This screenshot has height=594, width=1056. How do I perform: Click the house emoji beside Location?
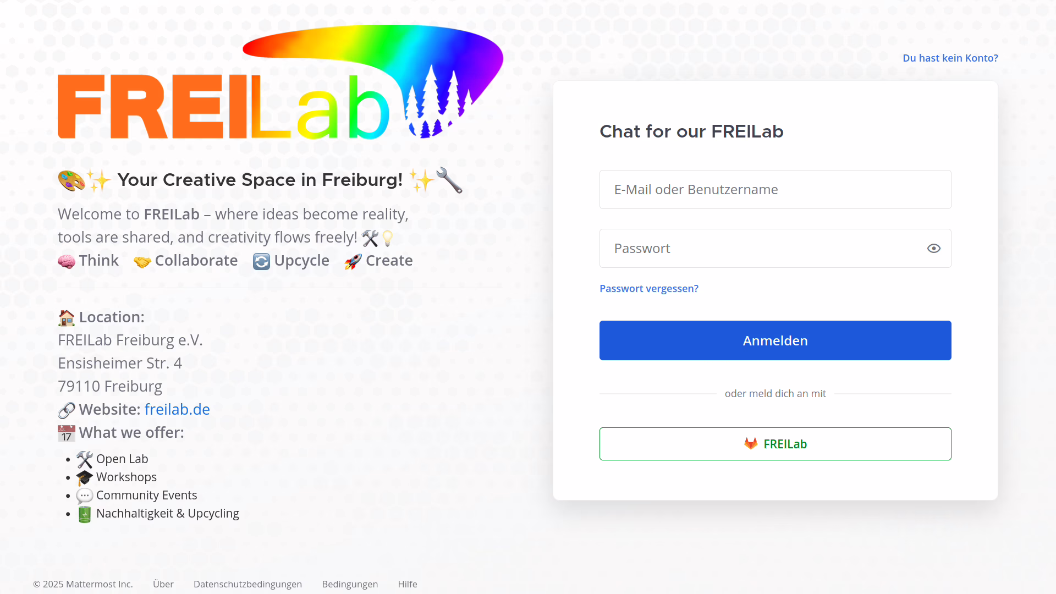[x=67, y=317]
